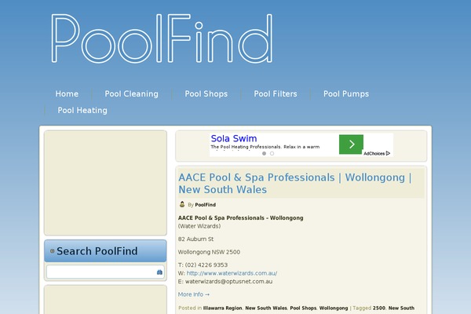
Task: Open the Home menu item
Action: click(x=67, y=93)
